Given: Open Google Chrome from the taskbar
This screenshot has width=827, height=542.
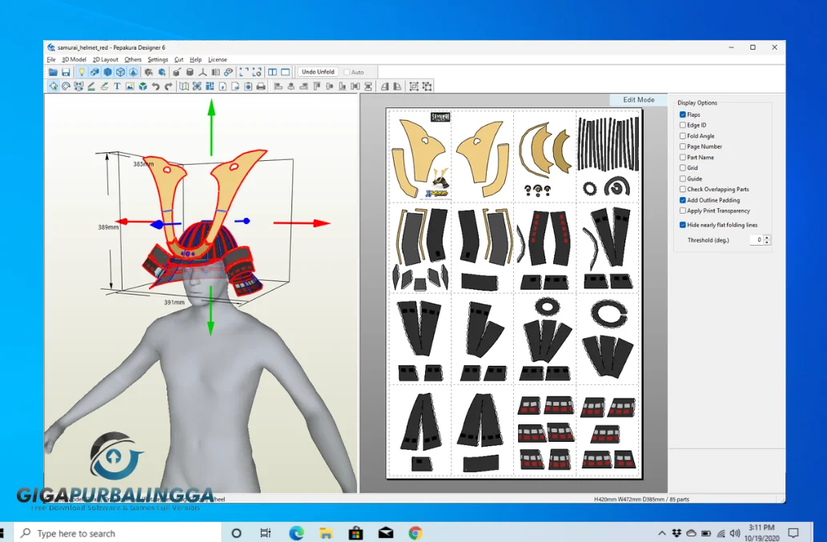Looking at the screenshot, I should (416, 533).
